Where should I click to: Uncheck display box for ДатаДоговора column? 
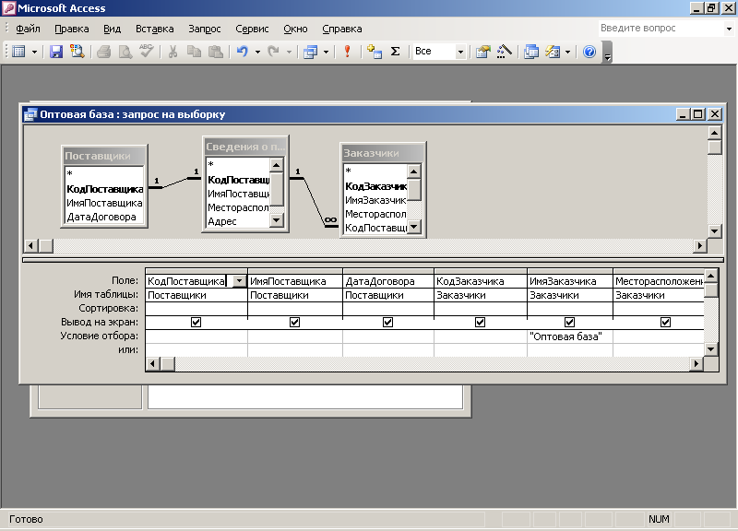point(387,322)
